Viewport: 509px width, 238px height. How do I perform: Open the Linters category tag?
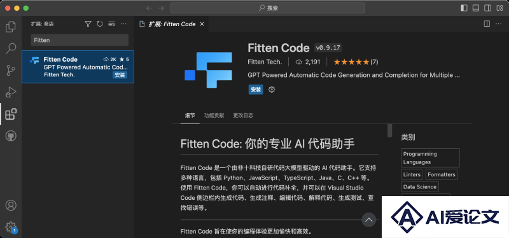(412, 174)
